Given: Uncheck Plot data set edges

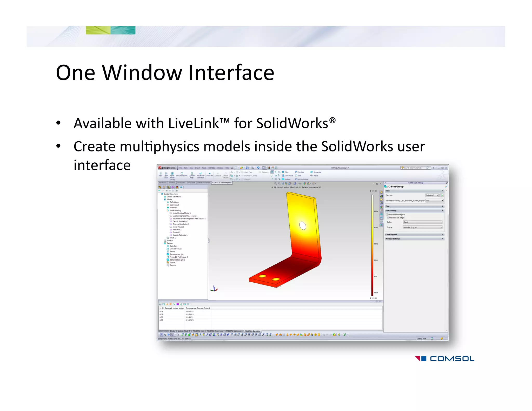Looking at the screenshot, I should point(388,218).
